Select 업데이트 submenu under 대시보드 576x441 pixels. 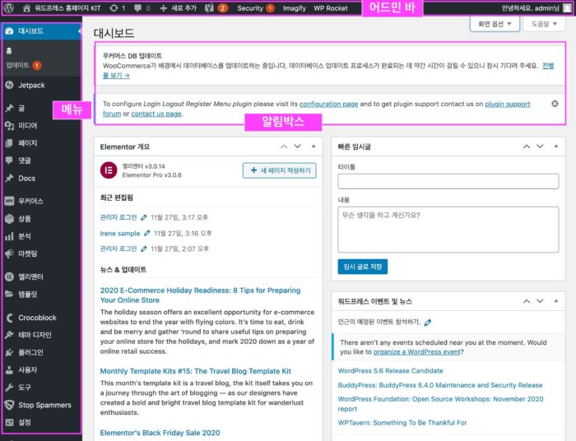point(18,64)
